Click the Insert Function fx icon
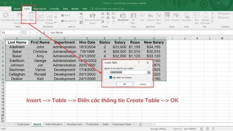 click(x=44, y=32)
